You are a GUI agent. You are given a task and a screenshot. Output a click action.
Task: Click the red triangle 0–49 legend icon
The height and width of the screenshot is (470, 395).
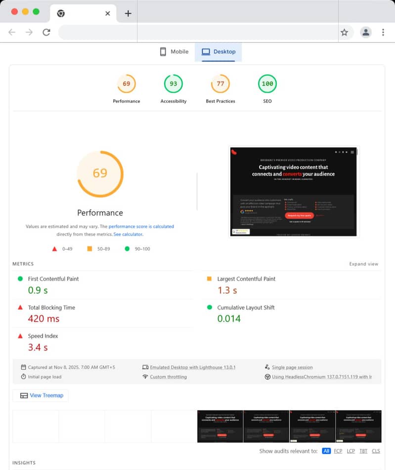click(54, 249)
